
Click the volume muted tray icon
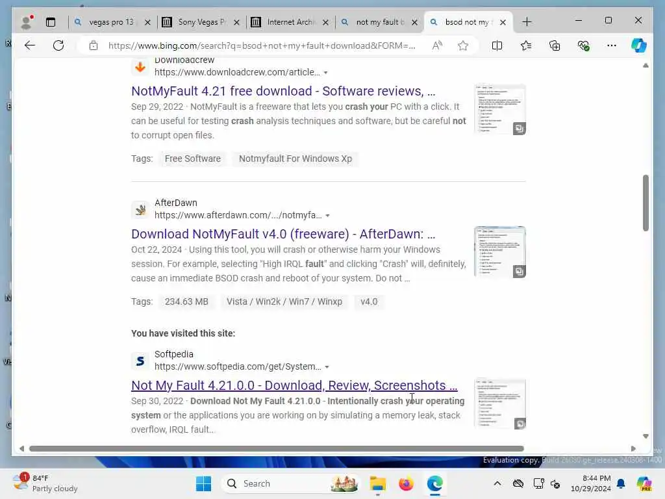point(555,483)
